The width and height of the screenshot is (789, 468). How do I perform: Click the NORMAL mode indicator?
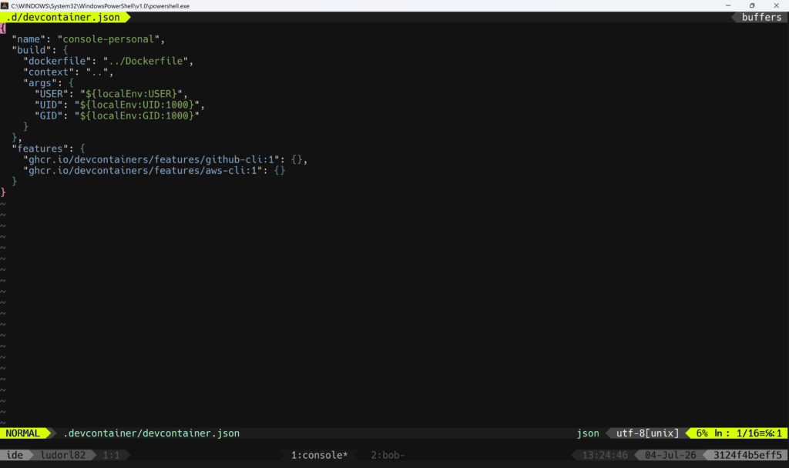point(22,433)
